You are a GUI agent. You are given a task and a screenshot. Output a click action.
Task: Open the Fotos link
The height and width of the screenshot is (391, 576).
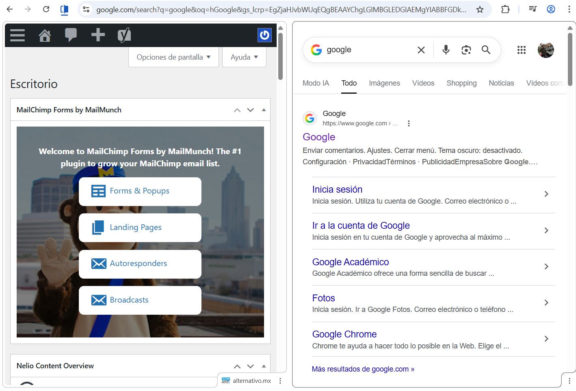point(323,298)
